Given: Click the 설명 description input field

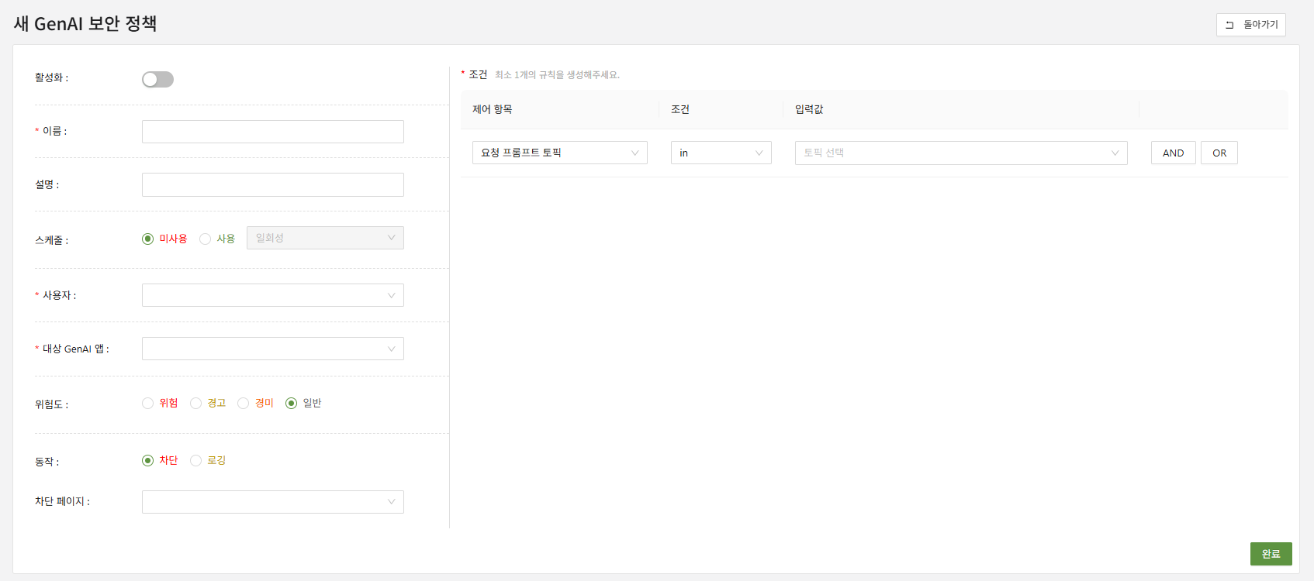Looking at the screenshot, I should click(x=272, y=184).
